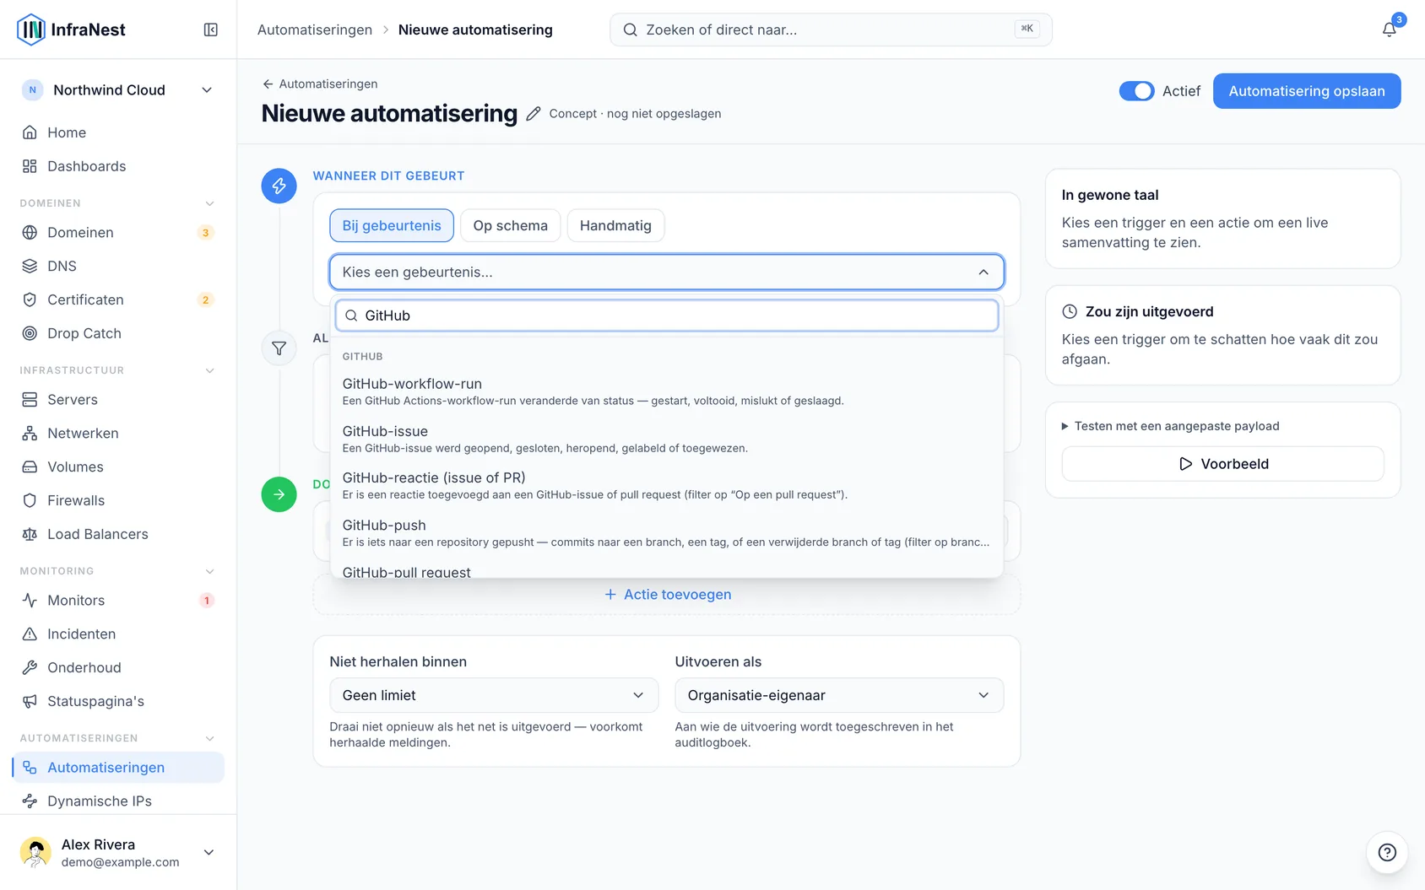Go back via the Automatiseringen back link

(320, 84)
